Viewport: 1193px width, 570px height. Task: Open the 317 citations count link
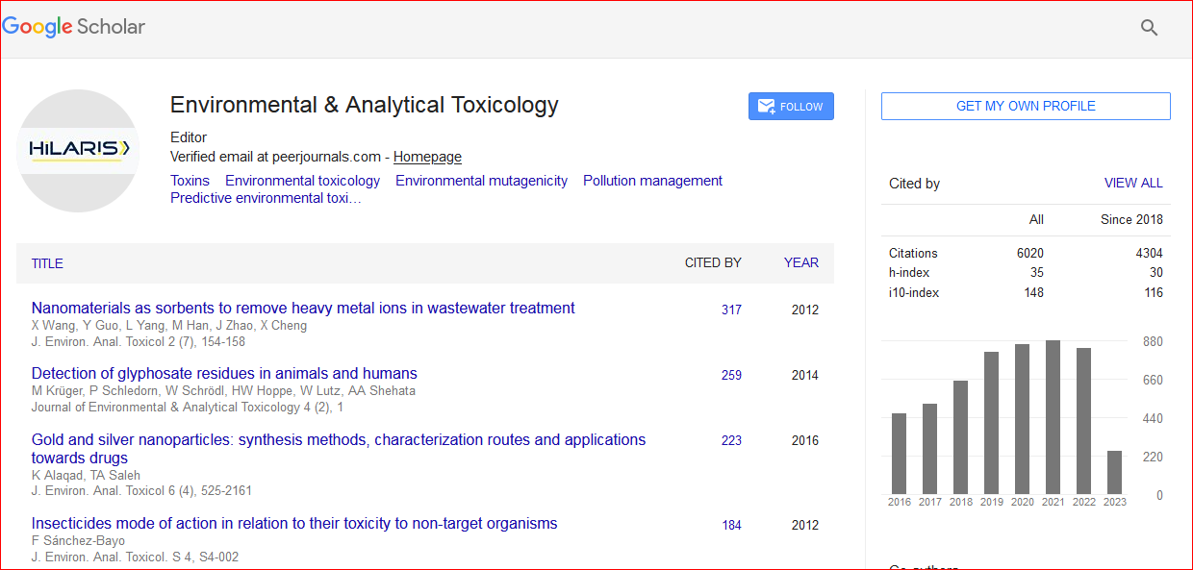coord(731,310)
